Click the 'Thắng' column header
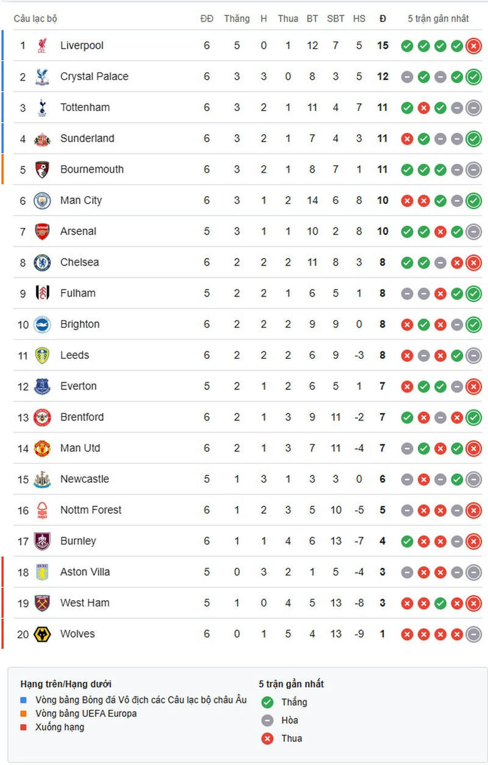488x765 pixels. pyautogui.click(x=237, y=19)
